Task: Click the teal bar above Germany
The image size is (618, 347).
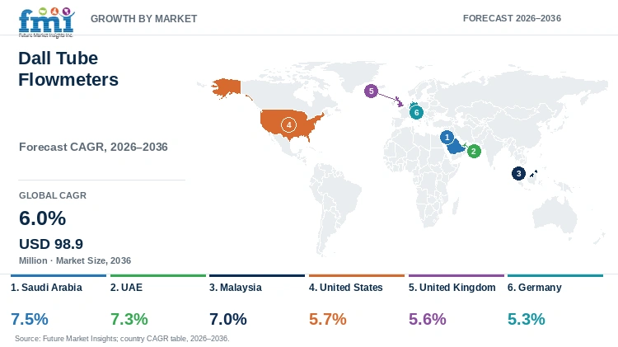Action: [x=555, y=275]
